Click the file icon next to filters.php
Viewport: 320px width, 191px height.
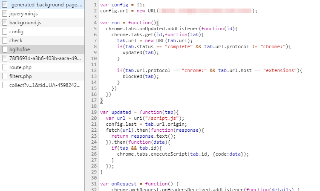(x=5, y=76)
